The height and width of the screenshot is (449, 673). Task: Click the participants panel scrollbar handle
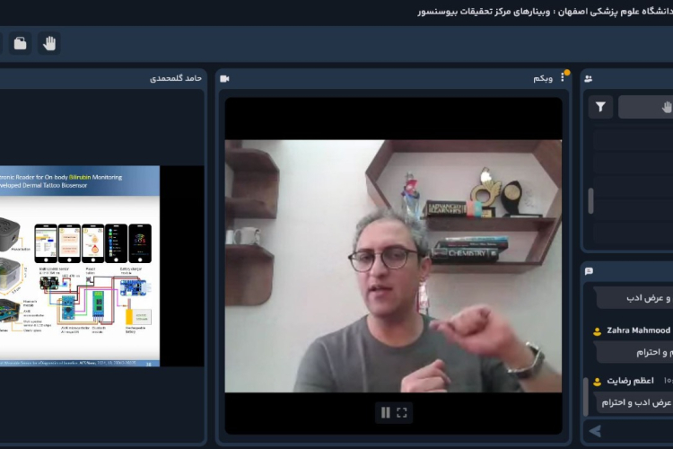pos(590,201)
